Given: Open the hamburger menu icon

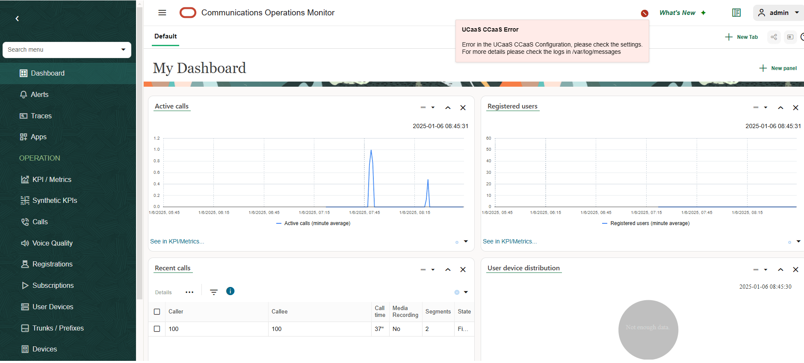Looking at the screenshot, I should click(x=162, y=13).
